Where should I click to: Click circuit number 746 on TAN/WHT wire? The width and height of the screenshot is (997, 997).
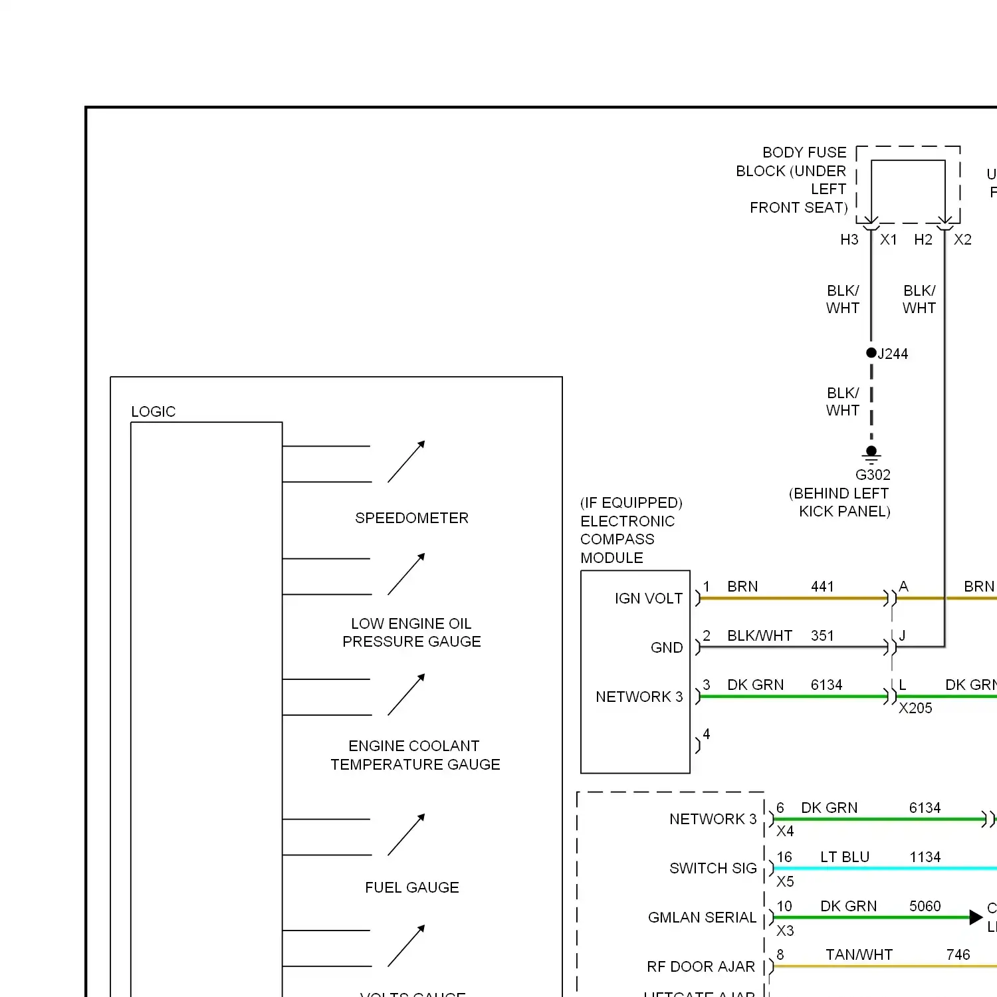(x=958, y=954)
